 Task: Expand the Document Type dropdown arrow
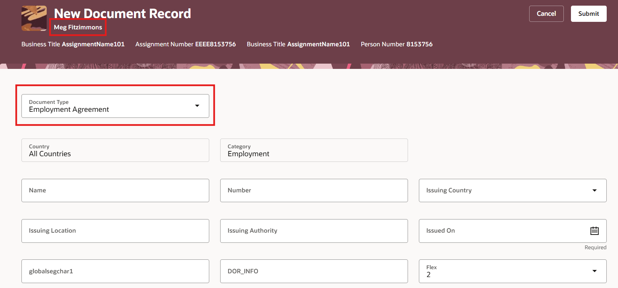pos(197,106)
